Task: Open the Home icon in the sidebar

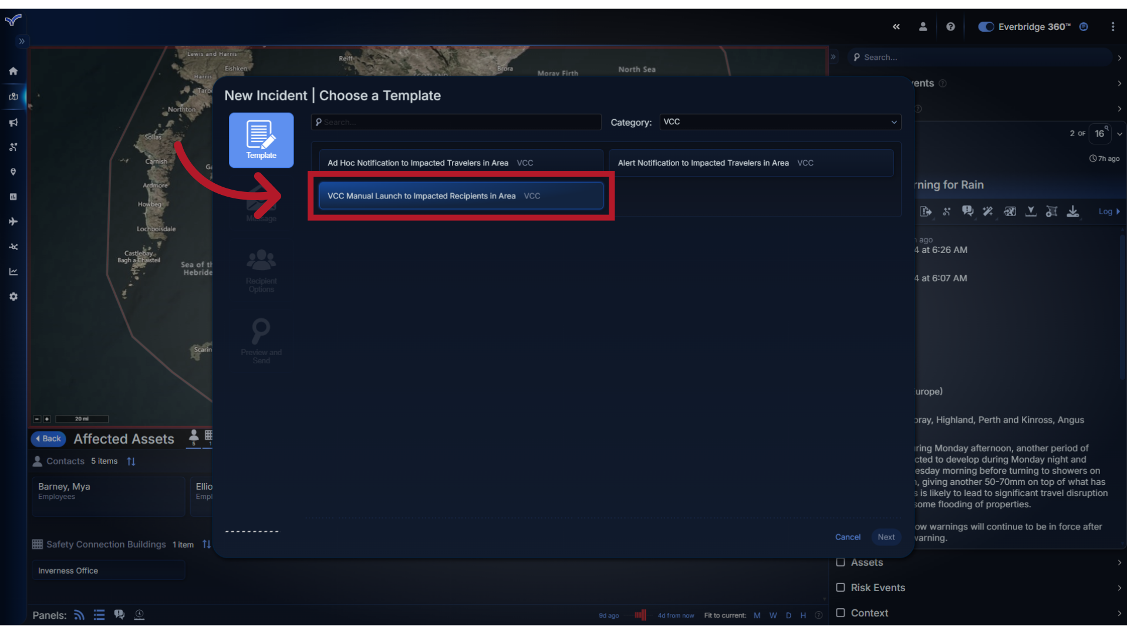Action: (x=13, y=70)
